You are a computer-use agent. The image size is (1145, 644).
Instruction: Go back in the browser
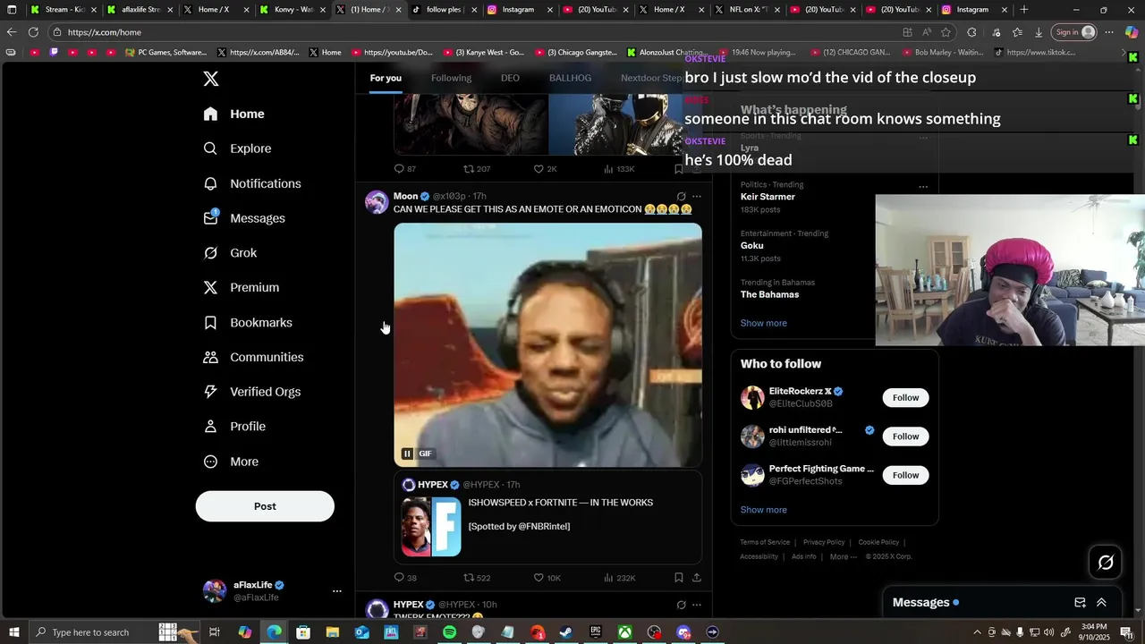point(12,32)
